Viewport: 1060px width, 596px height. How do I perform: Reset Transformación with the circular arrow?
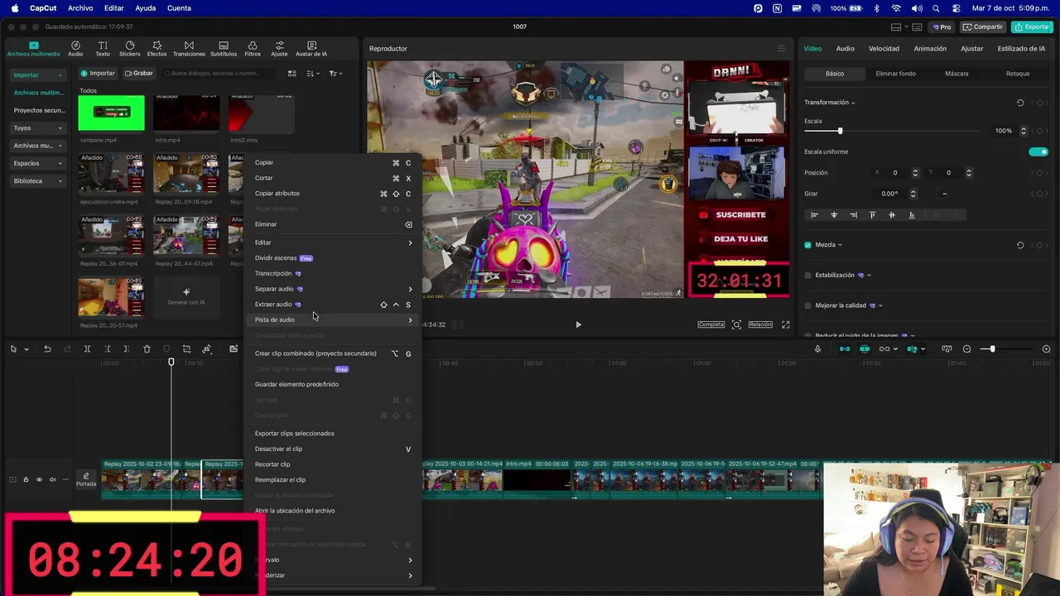1020,103
